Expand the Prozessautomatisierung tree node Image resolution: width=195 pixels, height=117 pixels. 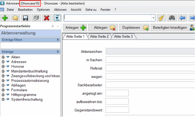coord(3,81)
